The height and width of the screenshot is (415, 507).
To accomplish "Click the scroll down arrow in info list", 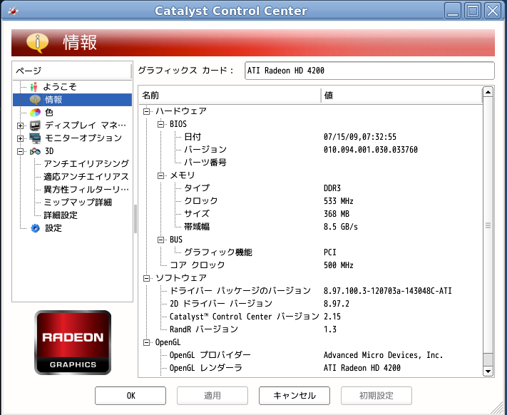I will tap(488, 371).
